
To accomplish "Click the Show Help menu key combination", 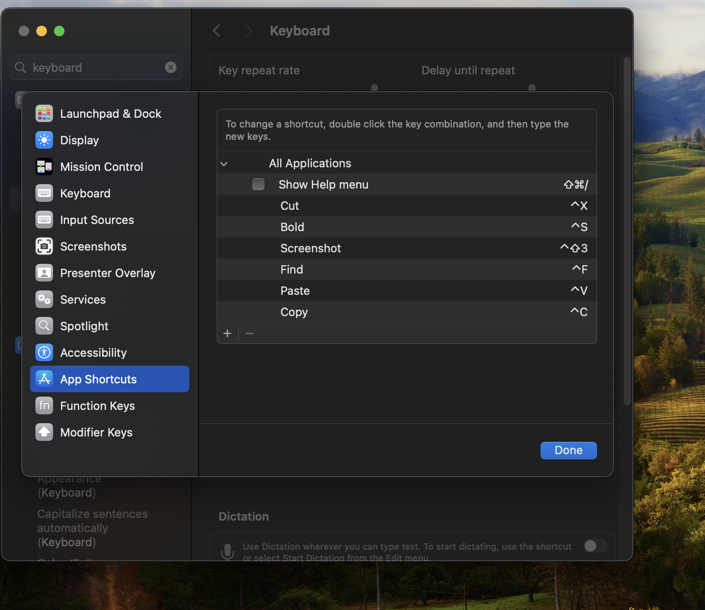I will coord(576,185).
